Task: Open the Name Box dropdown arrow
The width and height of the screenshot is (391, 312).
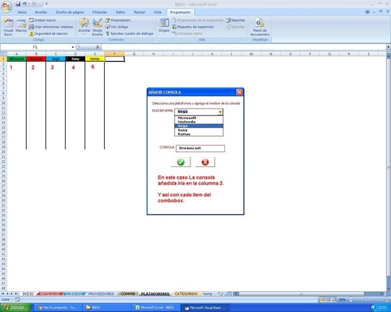Action: tap(73, 47)
